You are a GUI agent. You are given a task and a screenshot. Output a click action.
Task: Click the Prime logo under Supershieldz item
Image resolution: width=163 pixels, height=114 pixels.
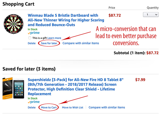[34, 102]
